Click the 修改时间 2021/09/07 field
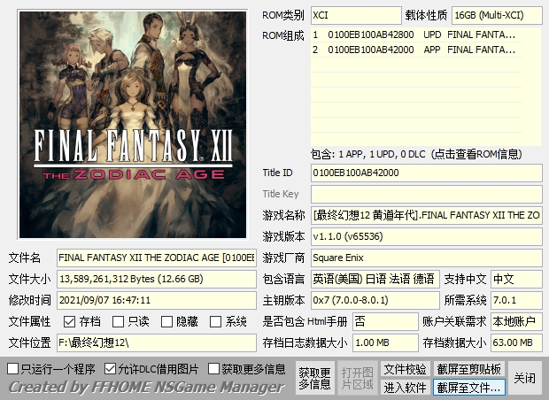549x400 pixels. coord(157,300)
